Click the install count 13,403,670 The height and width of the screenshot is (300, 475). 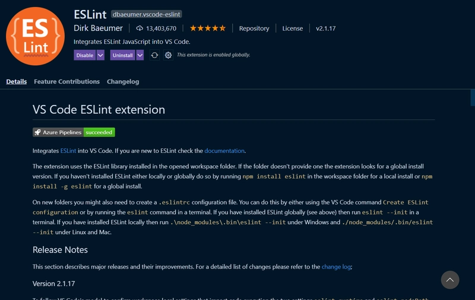click(x=161, y=28)
